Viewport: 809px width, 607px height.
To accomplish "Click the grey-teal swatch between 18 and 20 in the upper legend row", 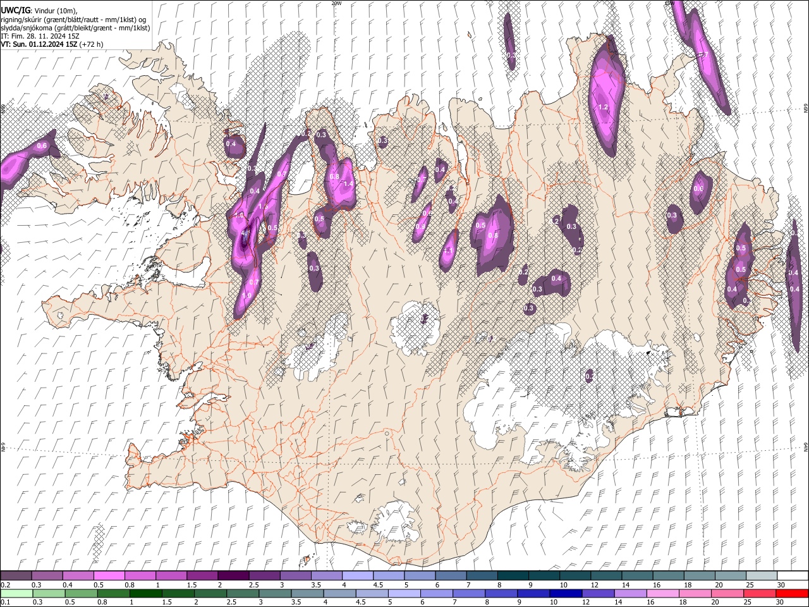I will tap(699, 576).
